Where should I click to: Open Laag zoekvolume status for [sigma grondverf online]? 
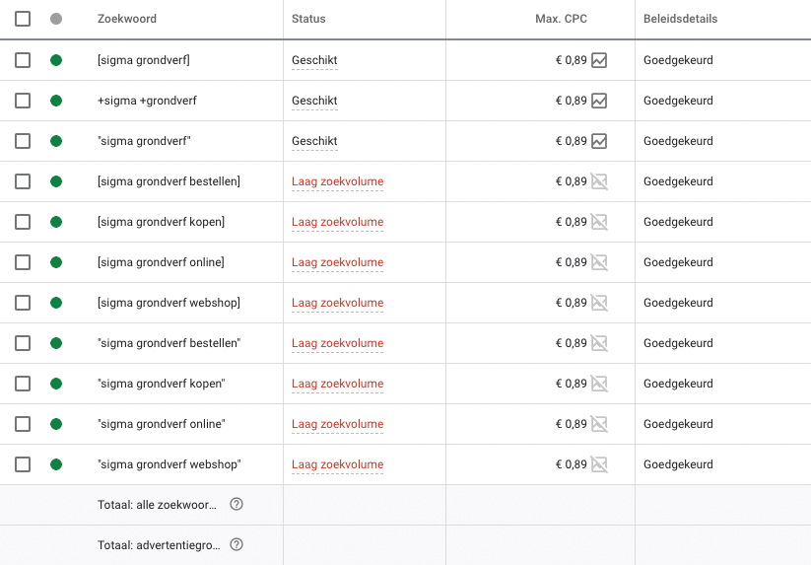pos(337,262)
